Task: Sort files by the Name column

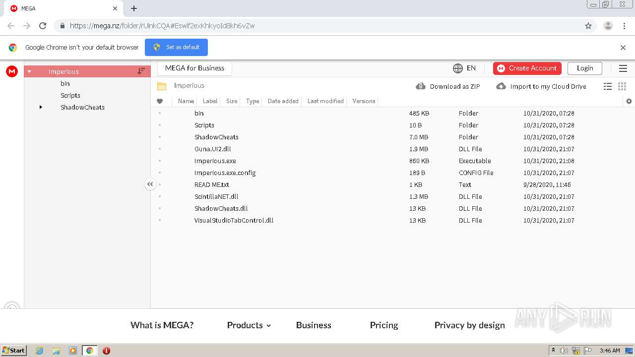Action: 186,101
